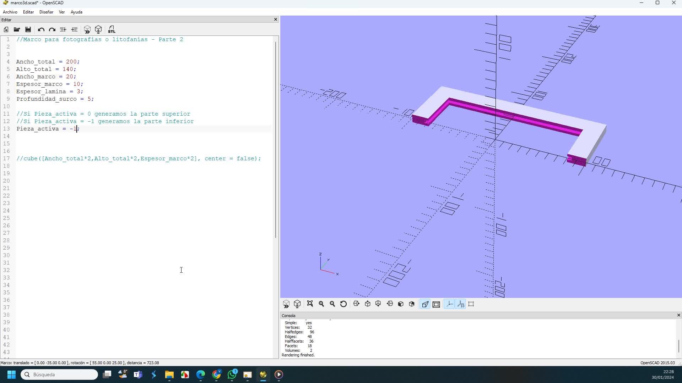The height and width of the screenshot is (383, 682).
Task: Save the file with floppy icon
Action: point(28,29)
